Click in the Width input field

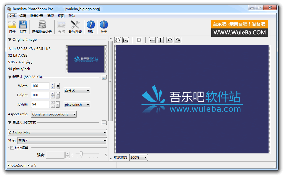tap(40, 86)
